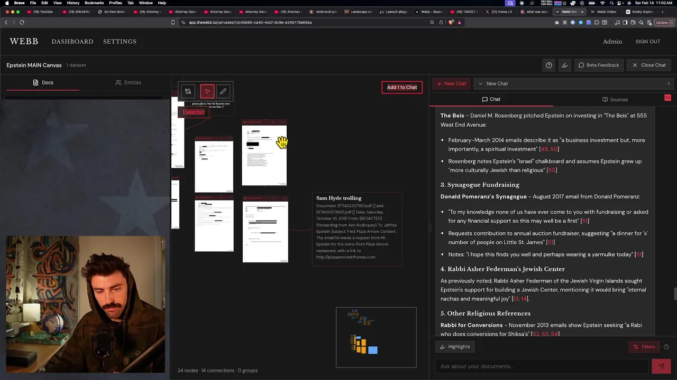The image size is (677, 380).
Task: Expand the New Chat conversation dropdown
Action: 574,83
